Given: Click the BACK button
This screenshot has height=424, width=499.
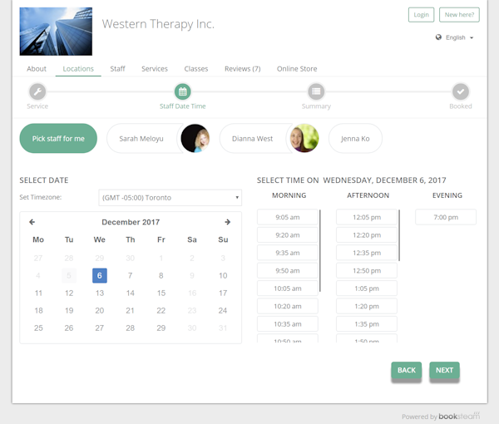Looking at the screenshot, I should pos(407,370).
